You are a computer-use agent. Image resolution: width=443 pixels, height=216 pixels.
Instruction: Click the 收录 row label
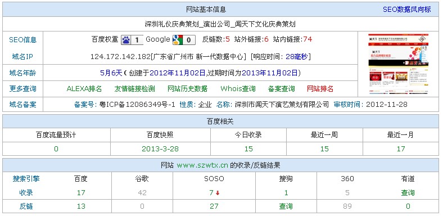26,193
